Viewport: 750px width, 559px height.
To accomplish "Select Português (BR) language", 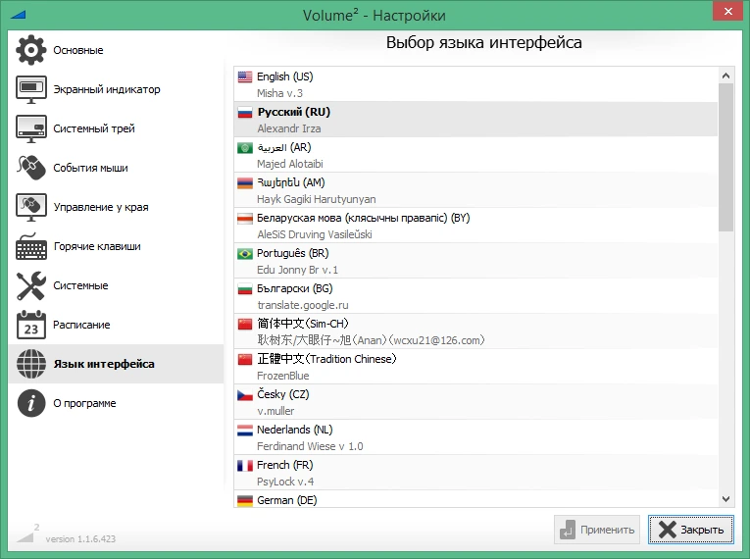I will [475, 261].
